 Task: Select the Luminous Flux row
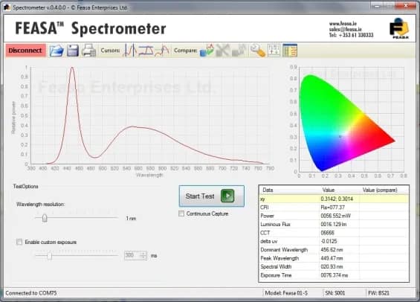334,225
